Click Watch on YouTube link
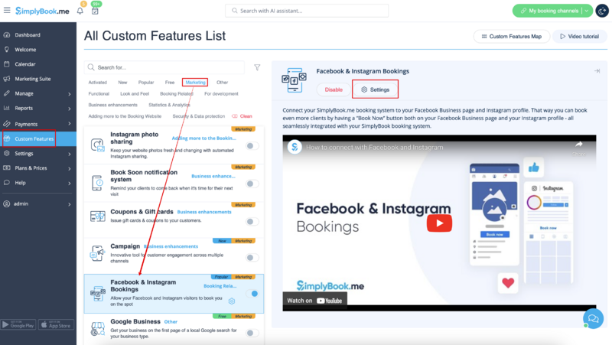 click(314, 301)
